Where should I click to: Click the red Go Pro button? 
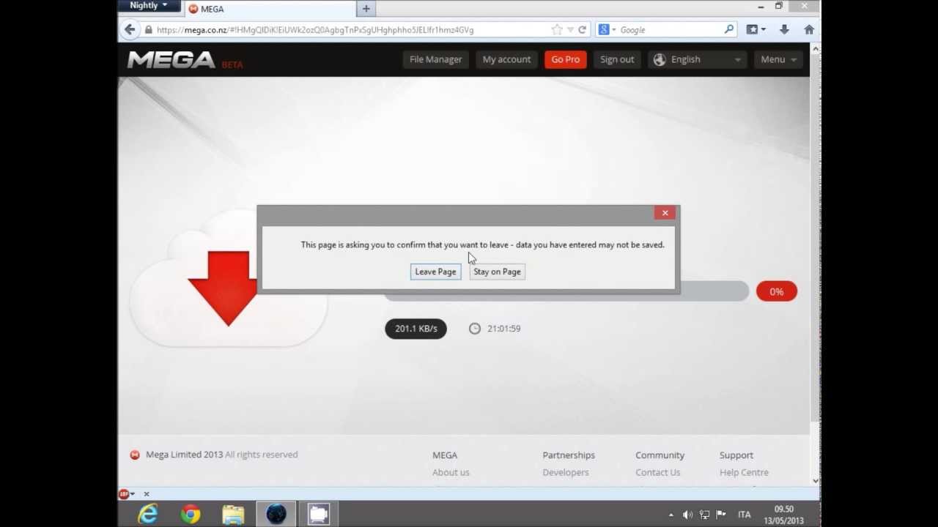(x=565, y=59)
